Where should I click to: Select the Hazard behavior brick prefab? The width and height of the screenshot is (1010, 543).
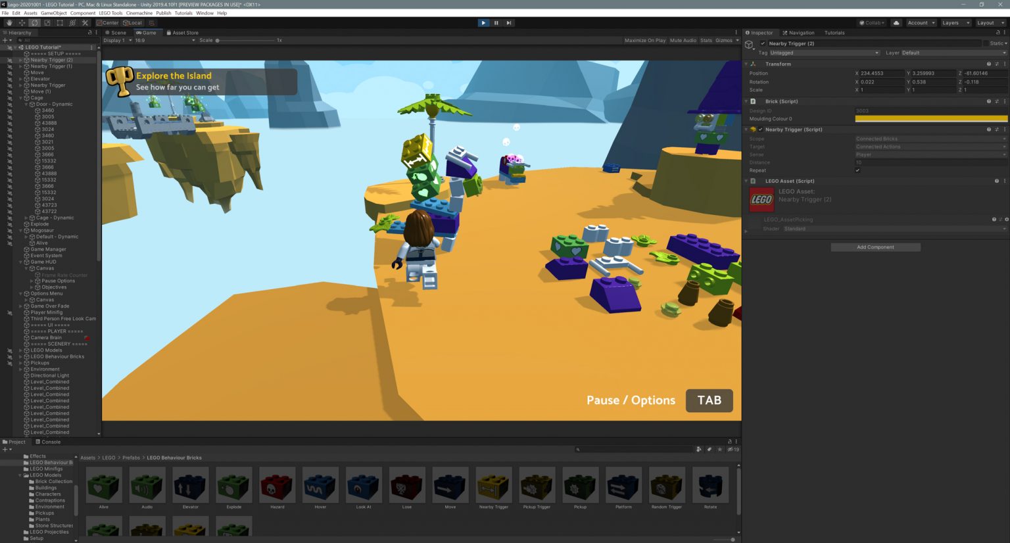click(277, 486)
